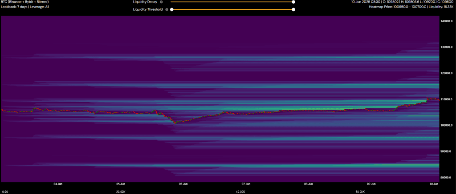Click the Liquidity Threshold minimum slider handle
This screenshot has width=456, height=194.
point(172,9)
